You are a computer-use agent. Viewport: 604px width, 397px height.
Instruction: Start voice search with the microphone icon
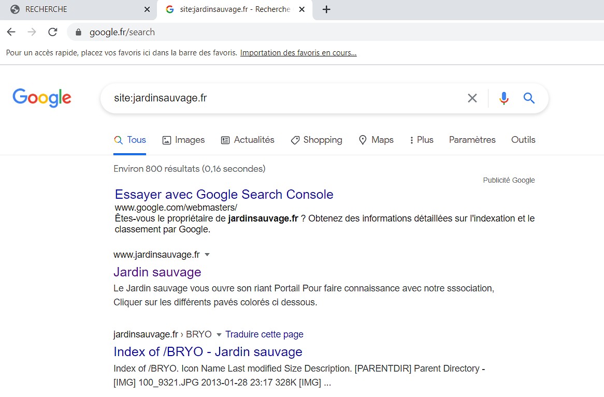point(504,98)
